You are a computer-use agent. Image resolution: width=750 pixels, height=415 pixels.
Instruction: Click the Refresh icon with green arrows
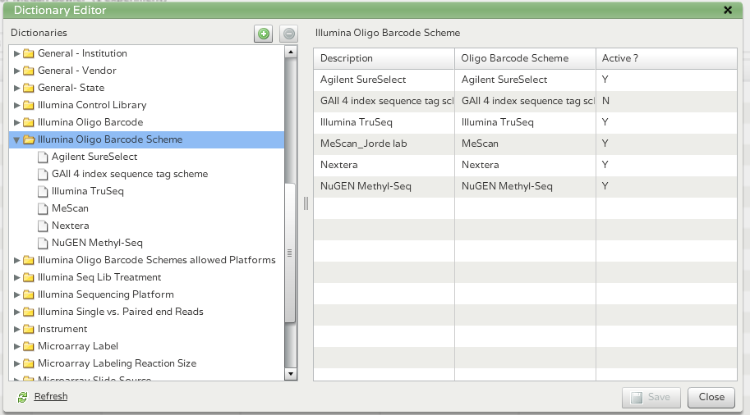pyautogui.click(x=22, y=397)
